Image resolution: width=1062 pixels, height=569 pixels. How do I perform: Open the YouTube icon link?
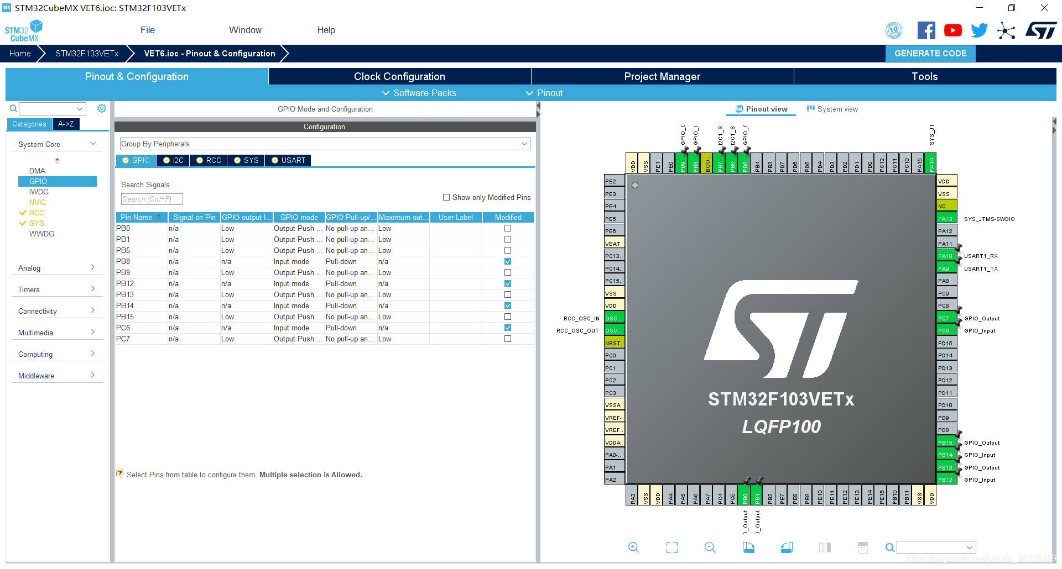(952, 30)
